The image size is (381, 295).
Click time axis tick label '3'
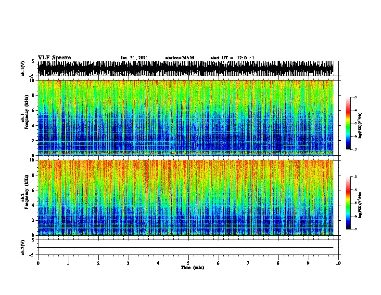pyautogui.click(x=128, y=263)
